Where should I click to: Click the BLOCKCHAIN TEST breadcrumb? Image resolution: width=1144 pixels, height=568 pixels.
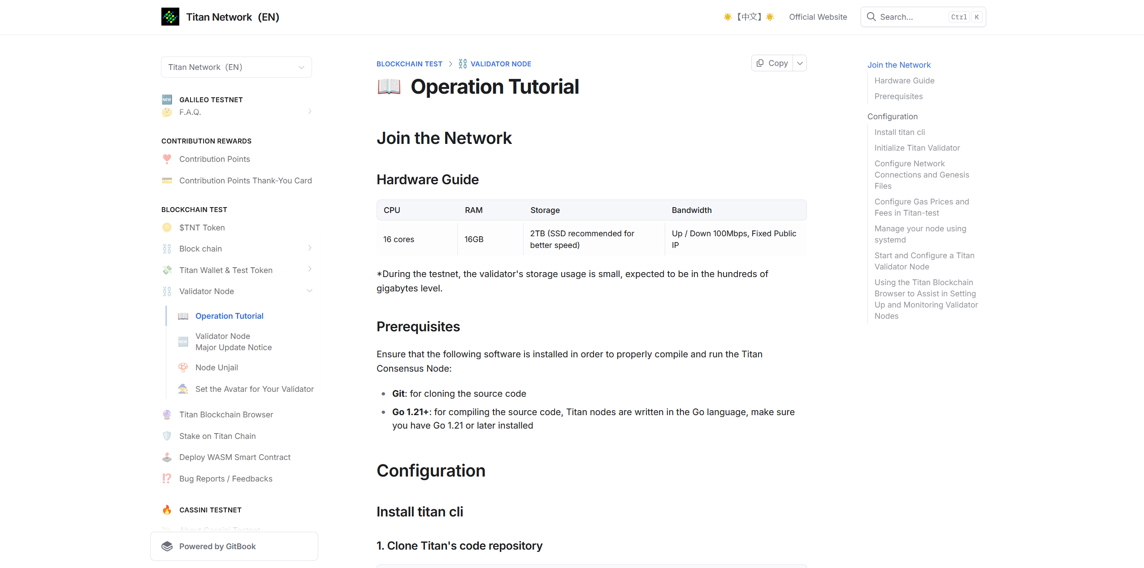(409, 64)
